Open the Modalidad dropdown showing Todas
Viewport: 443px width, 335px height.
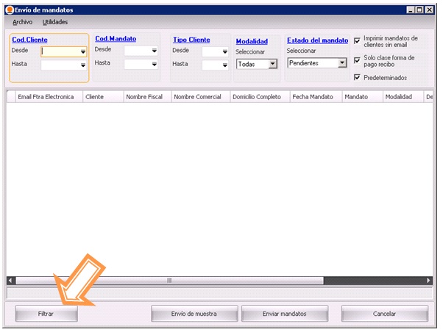coord(272,65)
